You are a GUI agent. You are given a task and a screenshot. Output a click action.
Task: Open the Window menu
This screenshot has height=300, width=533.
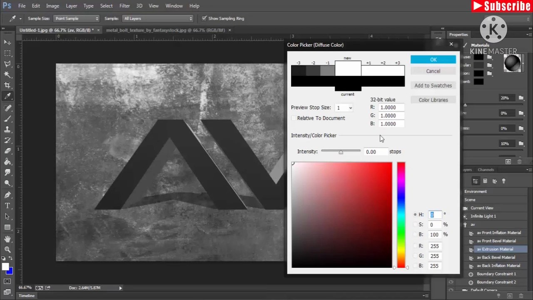pyautogui.click(x=174, y=6)
